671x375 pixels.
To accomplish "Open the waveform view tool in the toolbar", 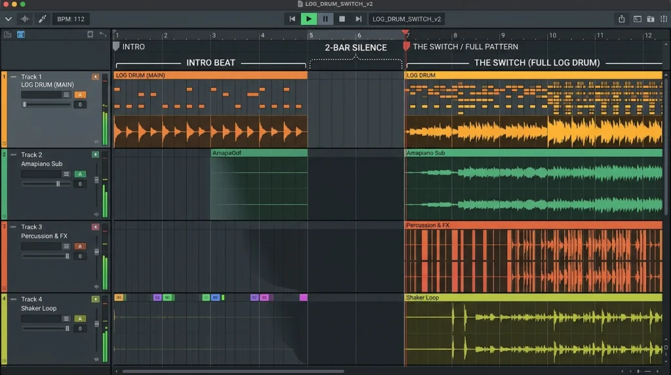I will [x=25, y=19].
